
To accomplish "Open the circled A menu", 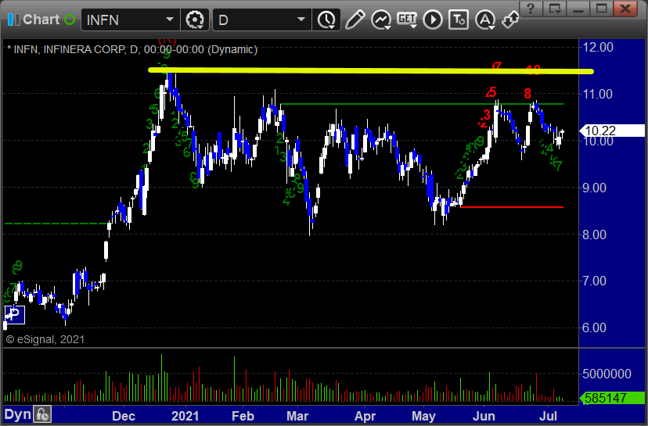I will coord(485,20).
